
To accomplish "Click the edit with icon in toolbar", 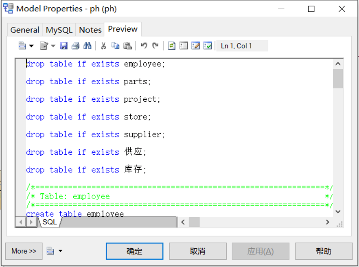I will point(44,46).
